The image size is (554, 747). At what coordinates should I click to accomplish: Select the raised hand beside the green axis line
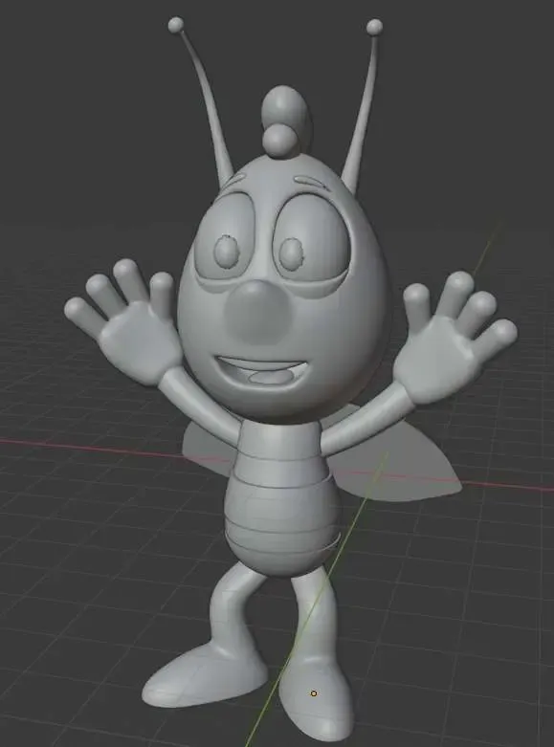454,338
